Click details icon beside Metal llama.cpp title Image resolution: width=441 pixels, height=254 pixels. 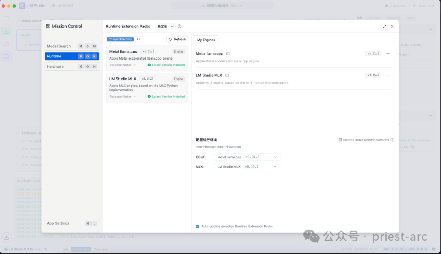228,53
